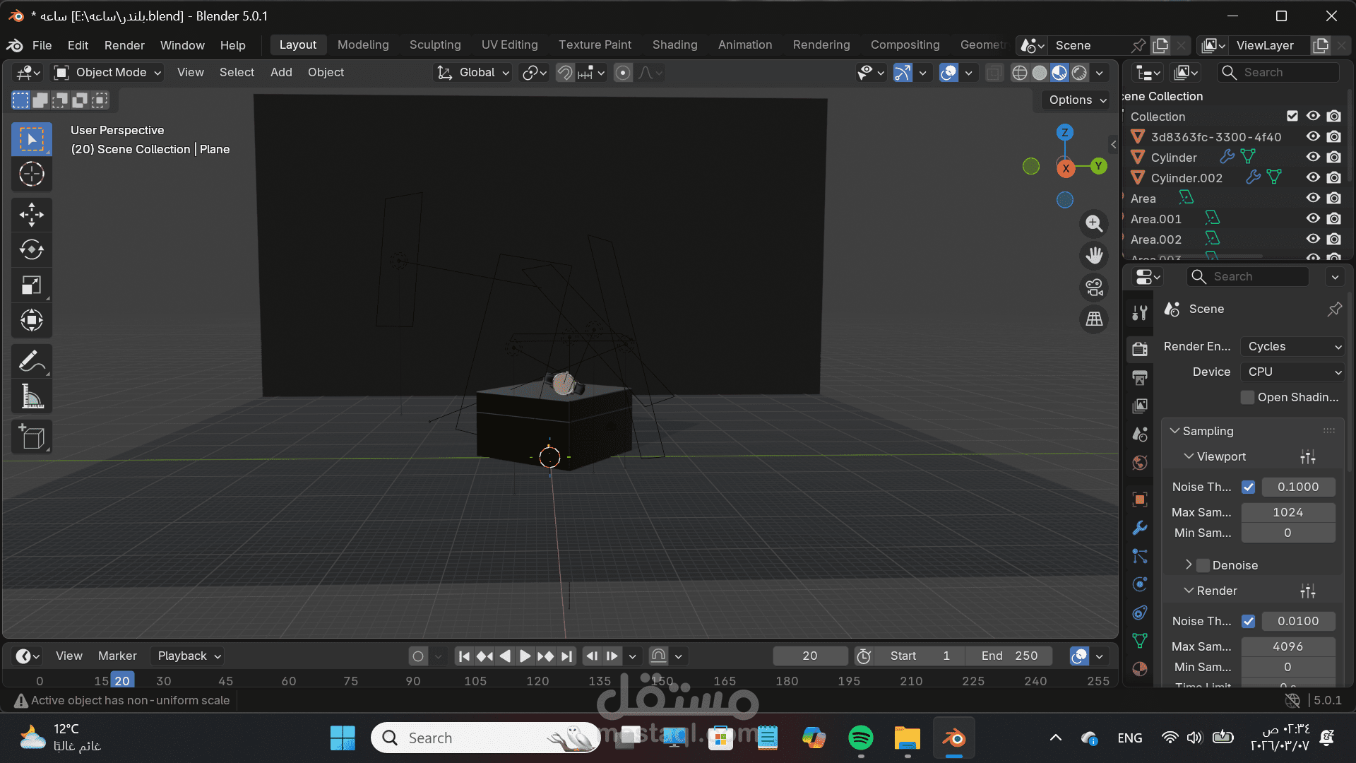Open the Render Engine Cycles dropdown
Image resolution: width=1356 pixels, height=763 pixels.
coord(1292,346)
